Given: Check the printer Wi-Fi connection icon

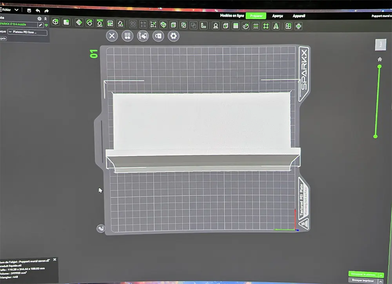Looking at the screenshot, I should [x=46, y=25].
